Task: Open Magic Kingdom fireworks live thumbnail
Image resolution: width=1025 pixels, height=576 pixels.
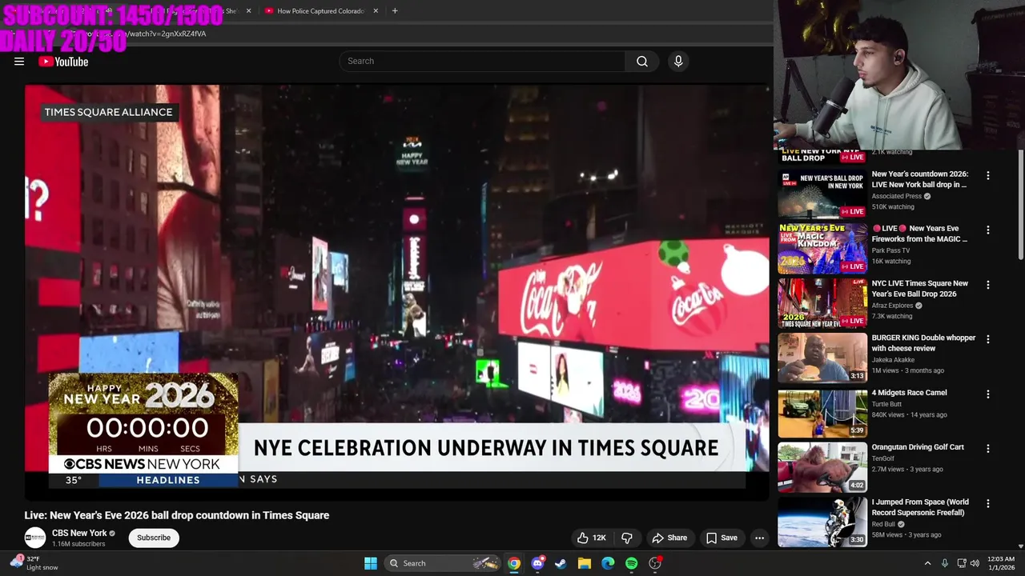Action: 822,248
